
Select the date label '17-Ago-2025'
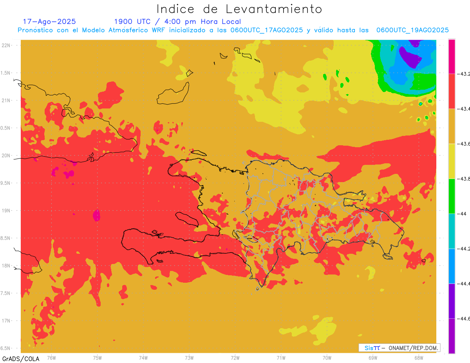click(x=49, y=22)
